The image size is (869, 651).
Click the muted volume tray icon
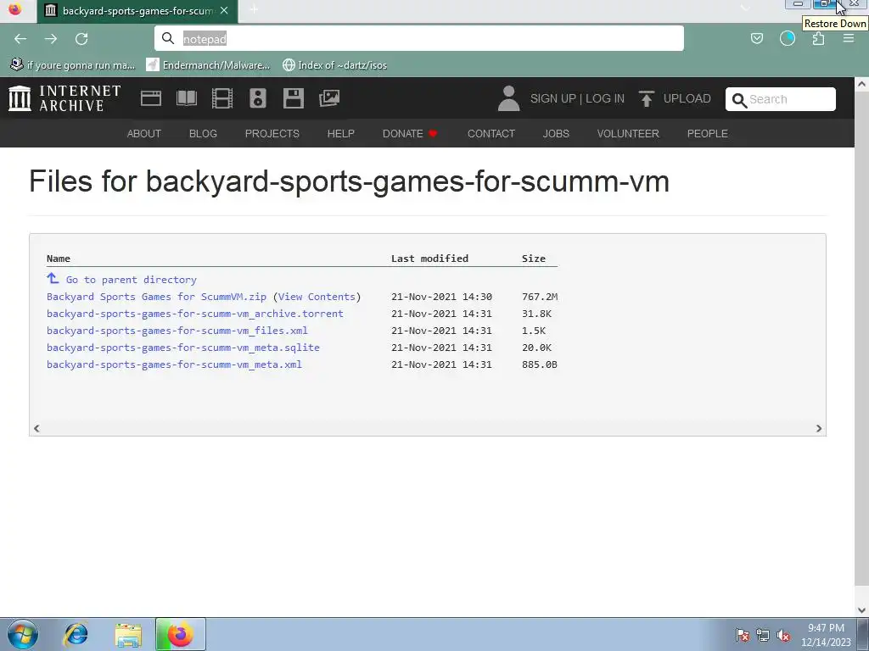tap(783, 635)
